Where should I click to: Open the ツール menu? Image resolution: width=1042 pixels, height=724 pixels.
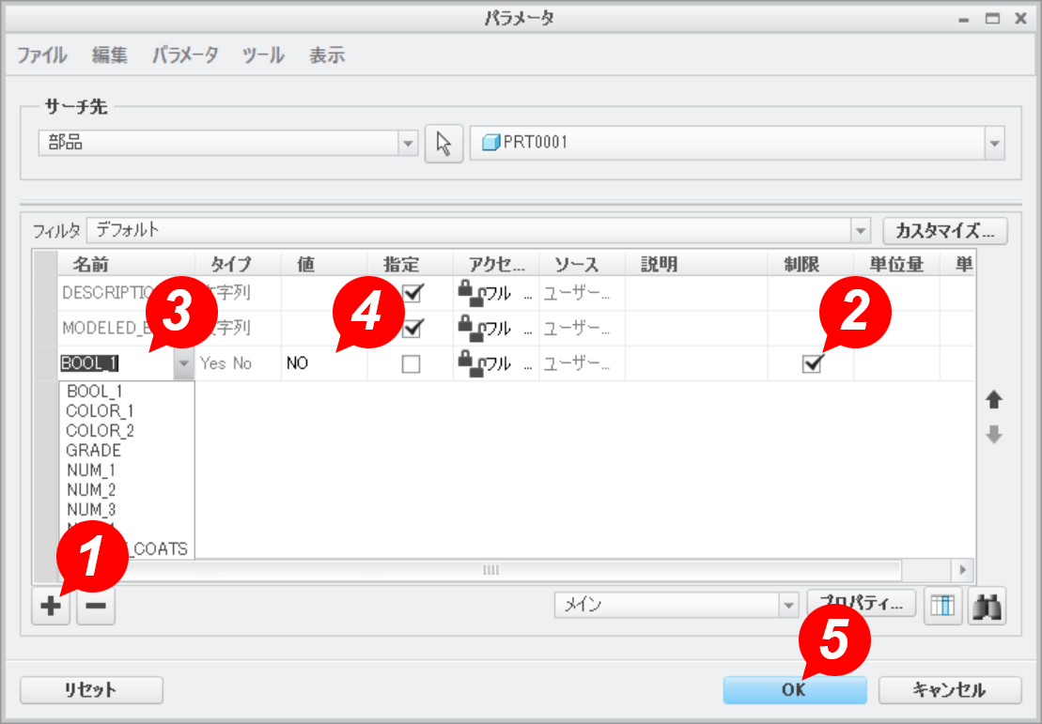262,55
